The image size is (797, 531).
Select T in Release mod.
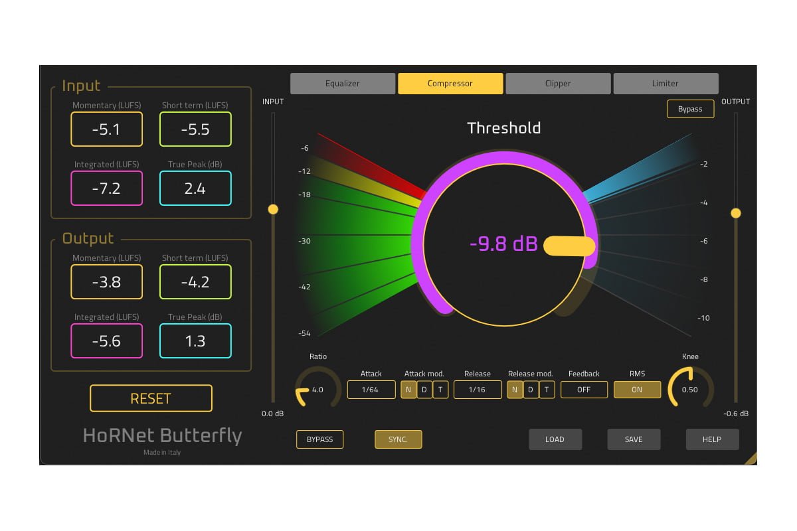coord(547,390)
